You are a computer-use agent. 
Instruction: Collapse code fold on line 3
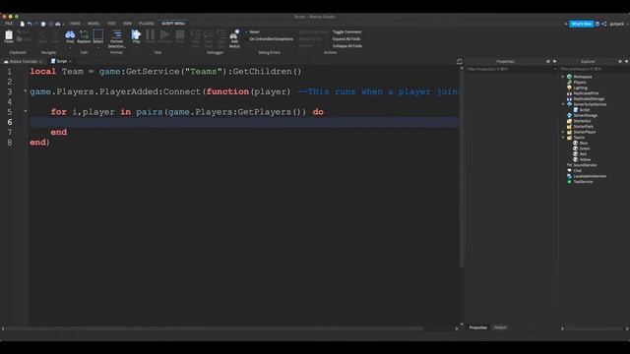pyautogui.click(x=26, y=91)
